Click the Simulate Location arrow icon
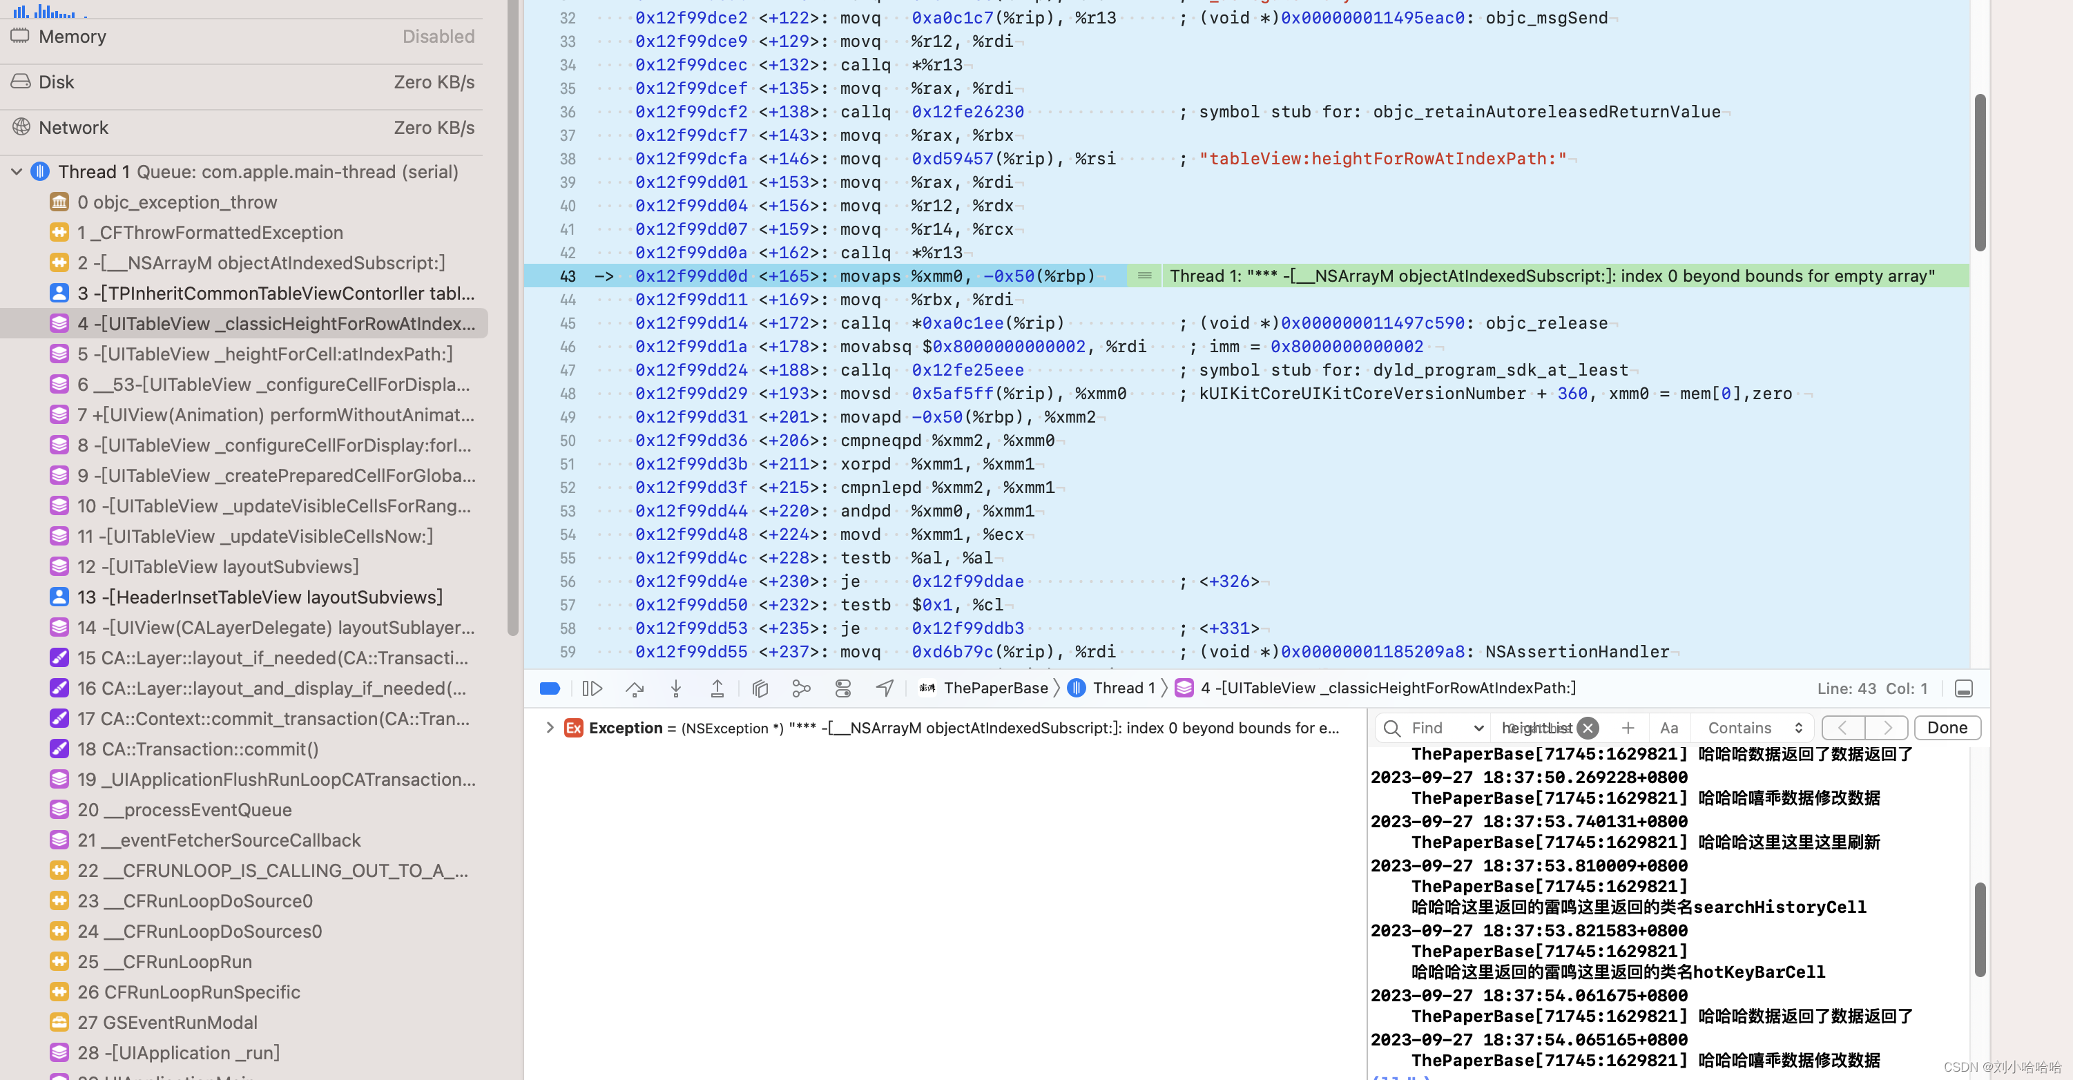 pos(885,688)
